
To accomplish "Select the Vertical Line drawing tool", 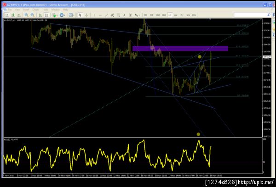I will (x=94, y=15).
